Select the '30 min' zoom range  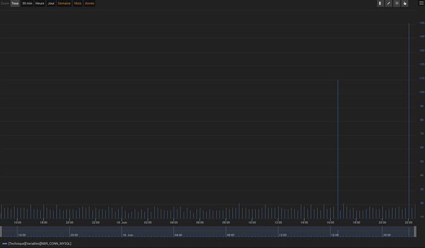27,4
